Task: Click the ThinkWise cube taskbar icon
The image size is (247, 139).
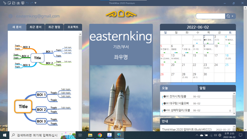Action: (x=119, y=135)
